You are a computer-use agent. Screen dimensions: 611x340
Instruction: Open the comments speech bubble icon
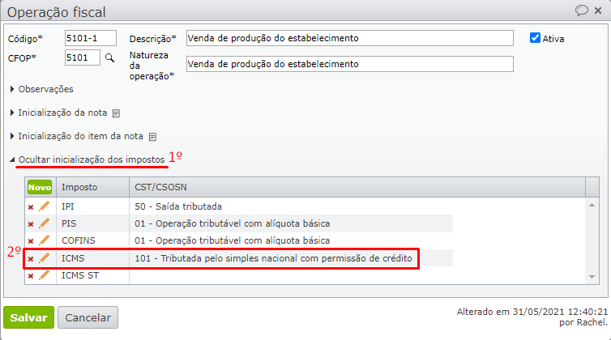click(581, 11)
